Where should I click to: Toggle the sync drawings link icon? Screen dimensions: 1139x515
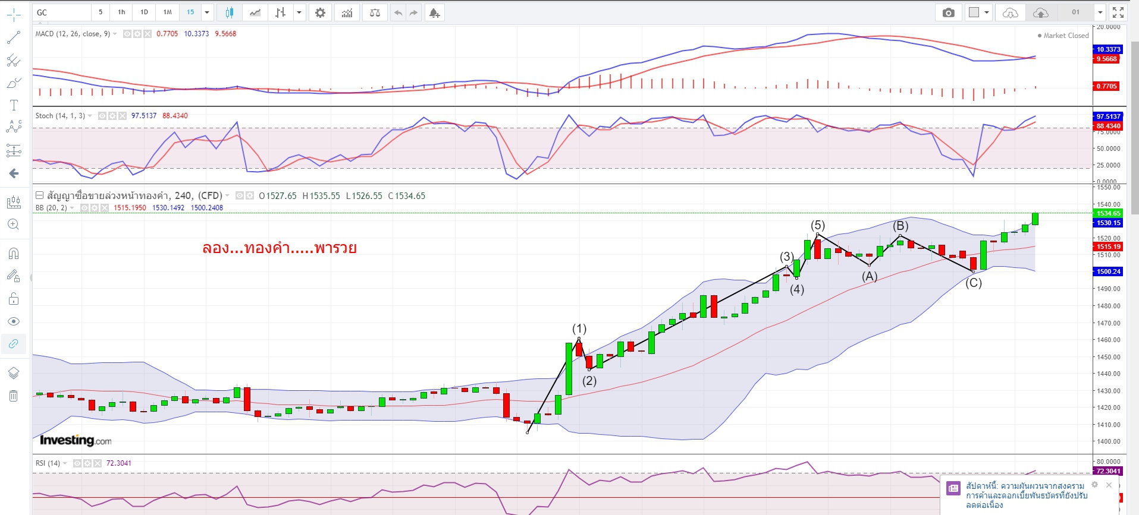pyautogui.click(x=14, y=343)
